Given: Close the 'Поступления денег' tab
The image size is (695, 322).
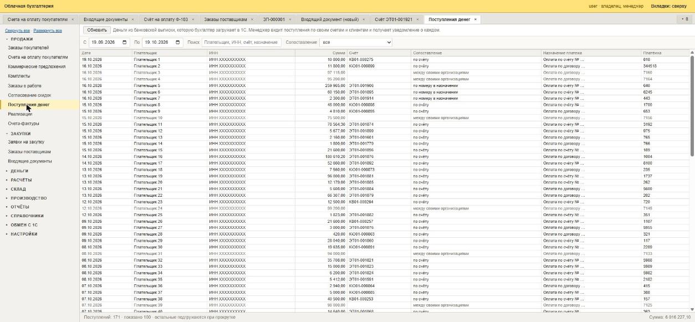Looking at the screenshot, I should point(476,19).
